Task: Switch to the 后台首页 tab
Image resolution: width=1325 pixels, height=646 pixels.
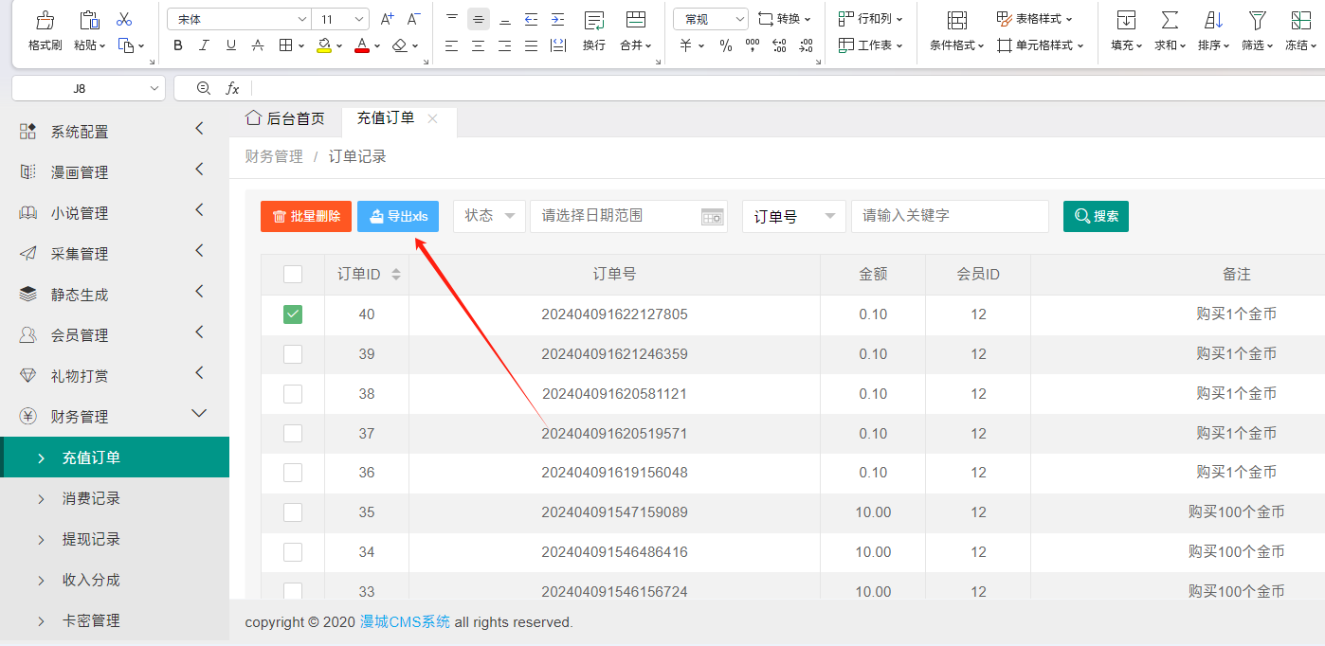Action: tap(285, 118)
